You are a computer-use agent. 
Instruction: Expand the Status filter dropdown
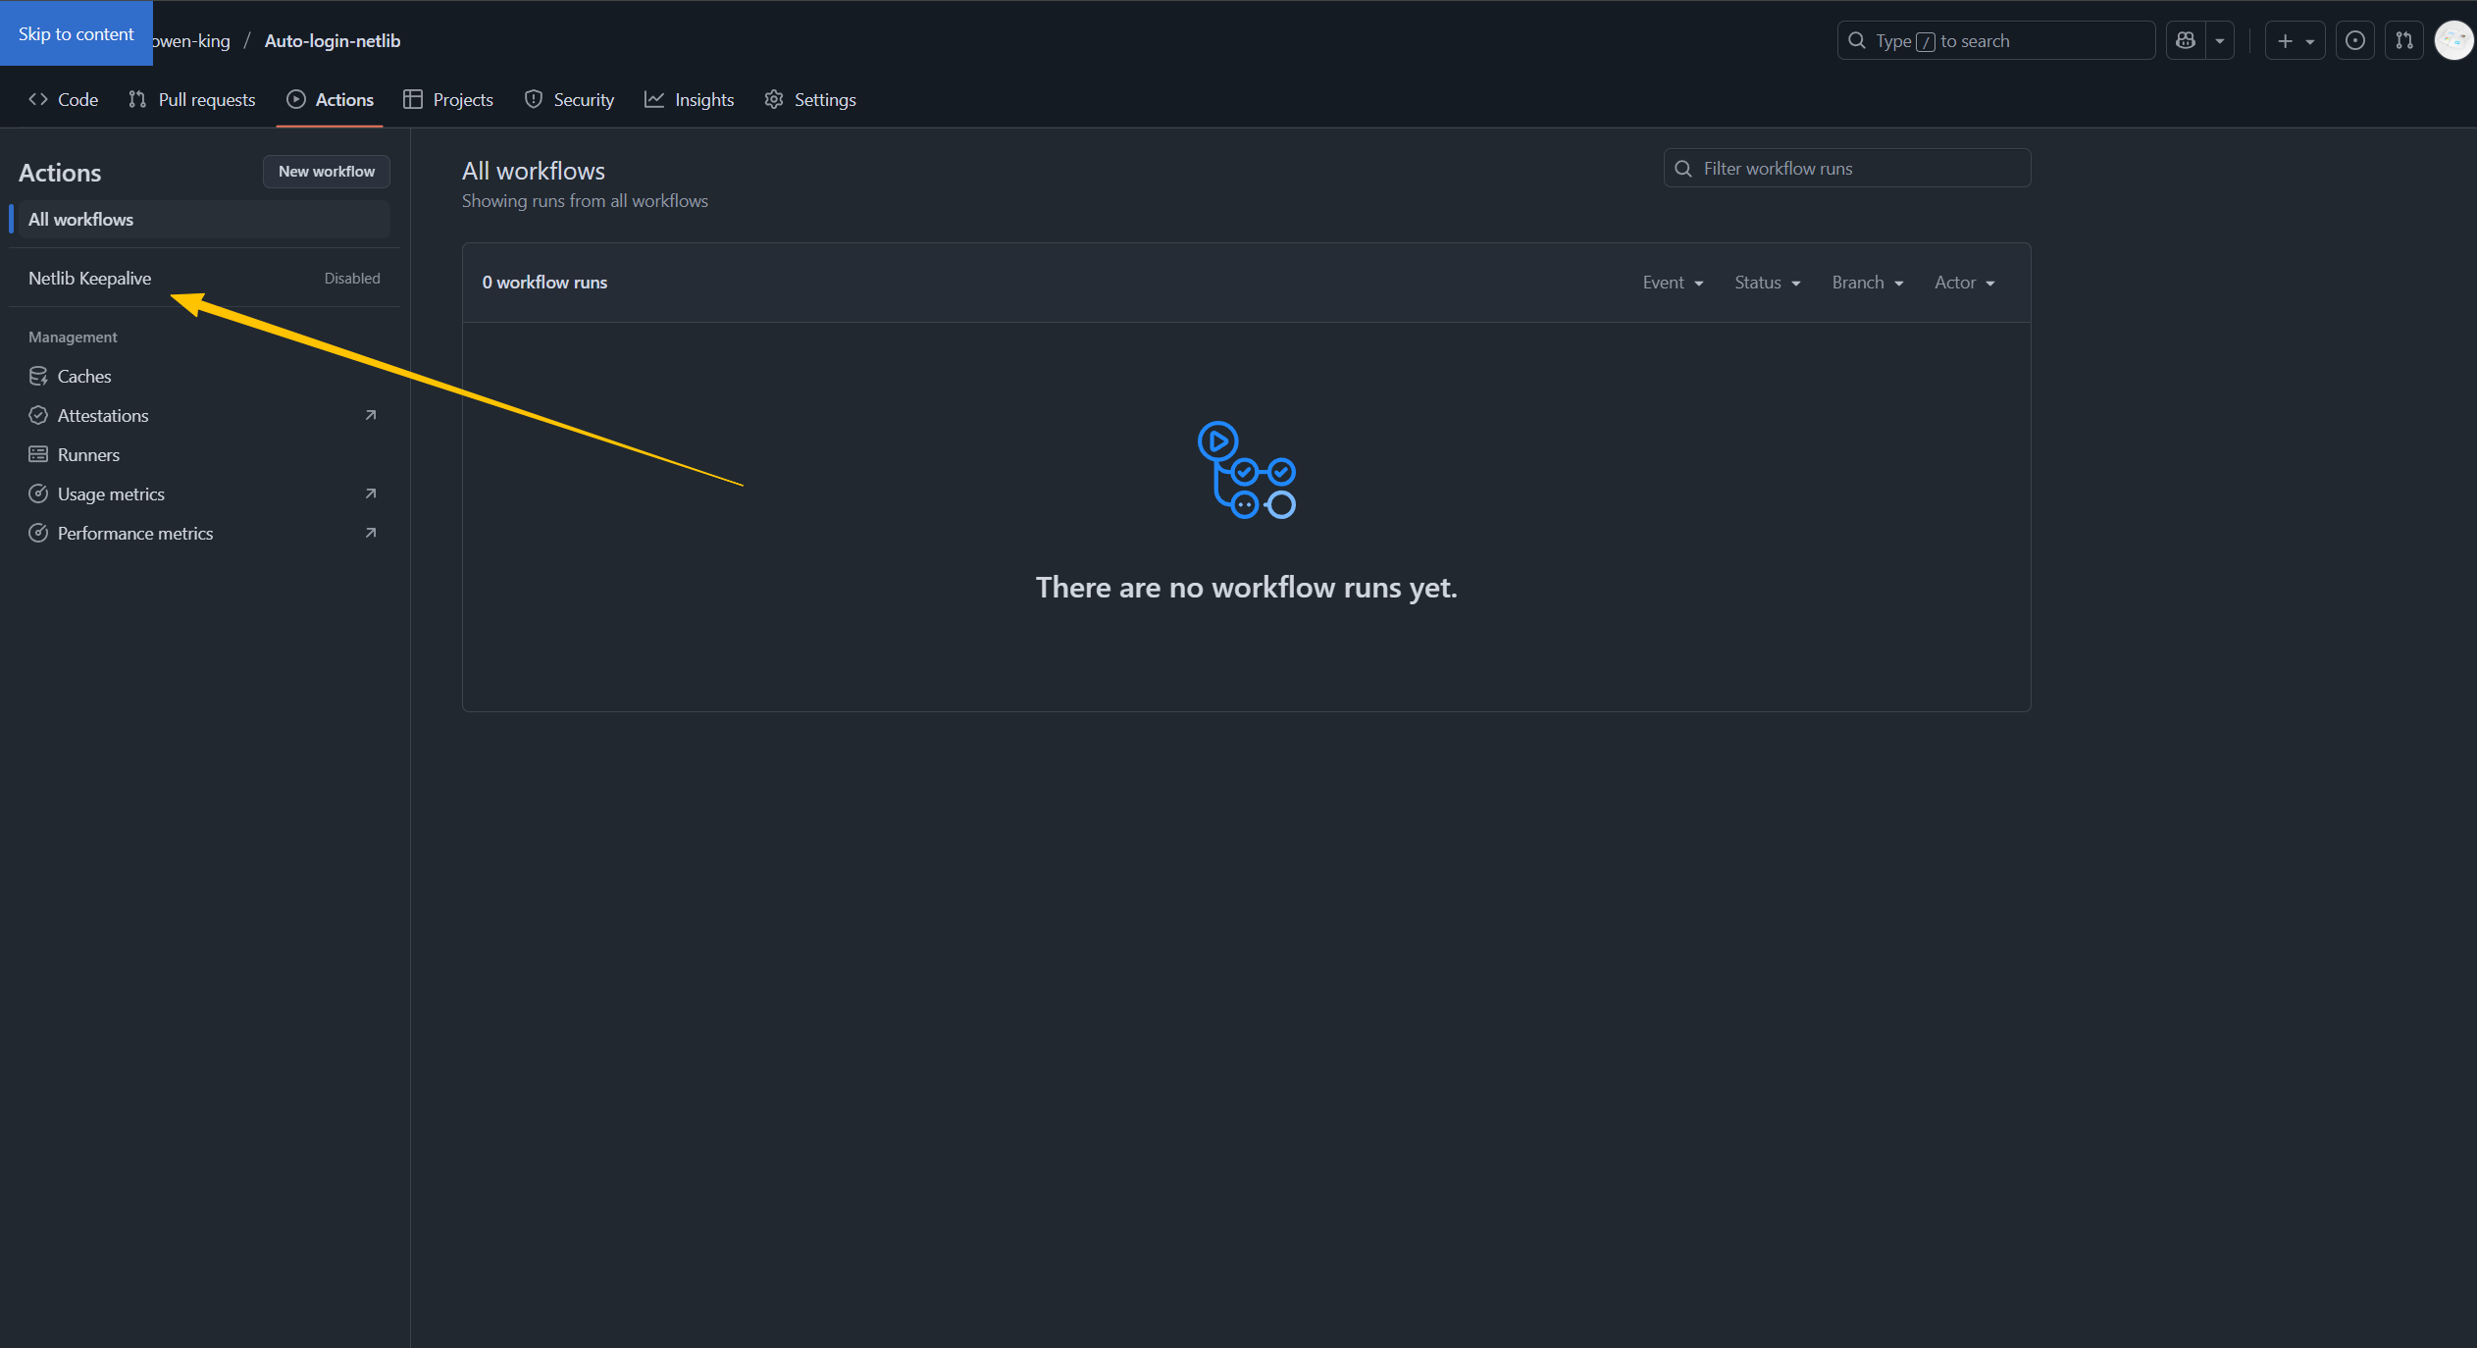point(1767,283)
